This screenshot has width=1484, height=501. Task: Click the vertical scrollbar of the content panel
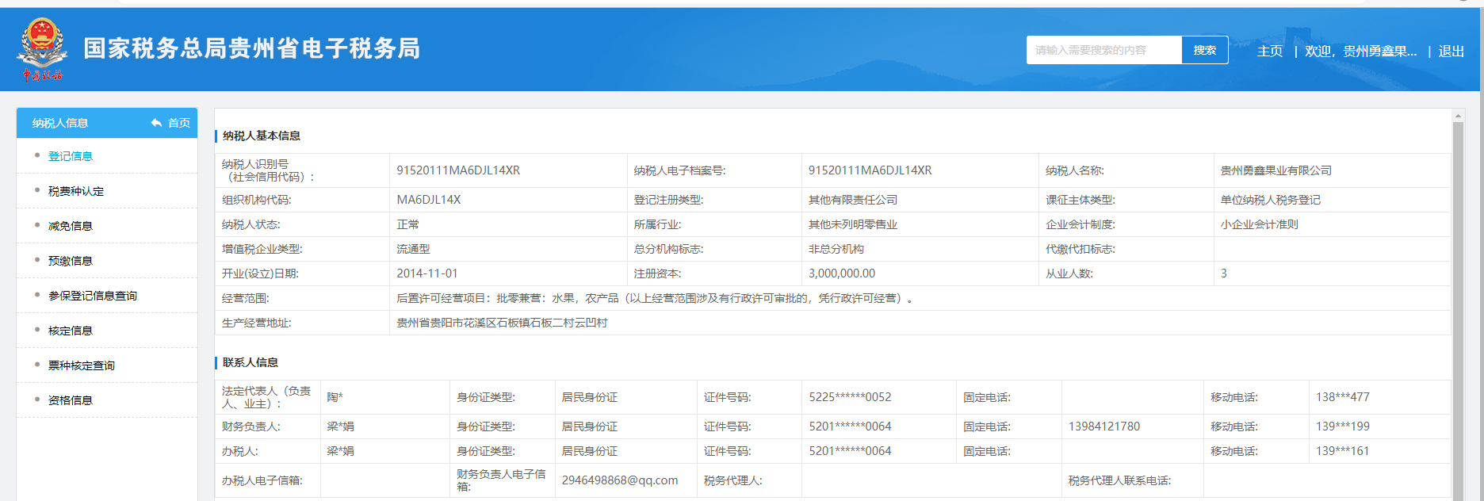click(x=1458, y=309)
